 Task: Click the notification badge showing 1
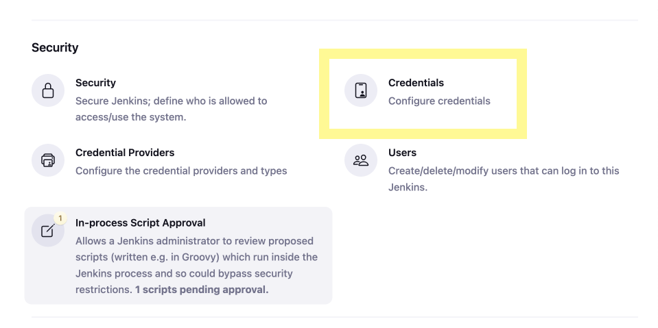pos(60,218)
